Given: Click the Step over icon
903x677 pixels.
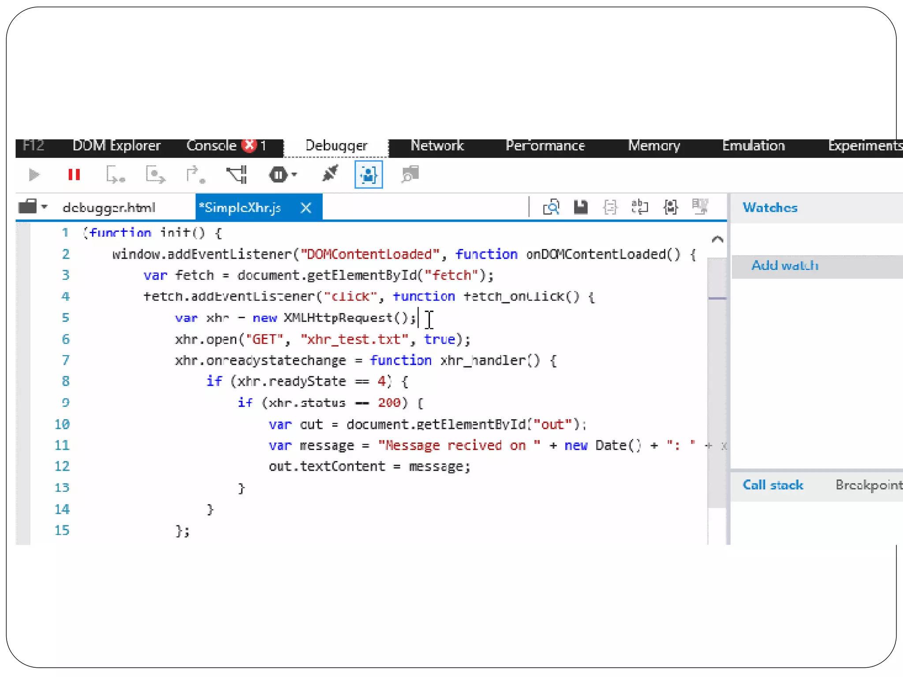Looking at the screenshot, I should click(x=155, y=175).
